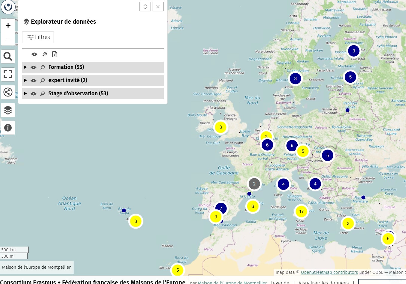This screenshot has height=284, width=406.
Task: Download data using the header download icon
Action: pyautogui.click(x=55, y=54)
